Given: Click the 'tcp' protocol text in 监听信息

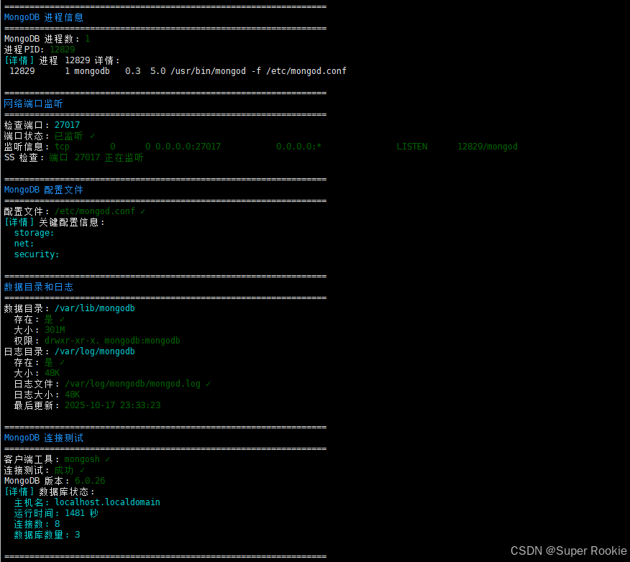Looking at the screenshot, I should (62, 147).
